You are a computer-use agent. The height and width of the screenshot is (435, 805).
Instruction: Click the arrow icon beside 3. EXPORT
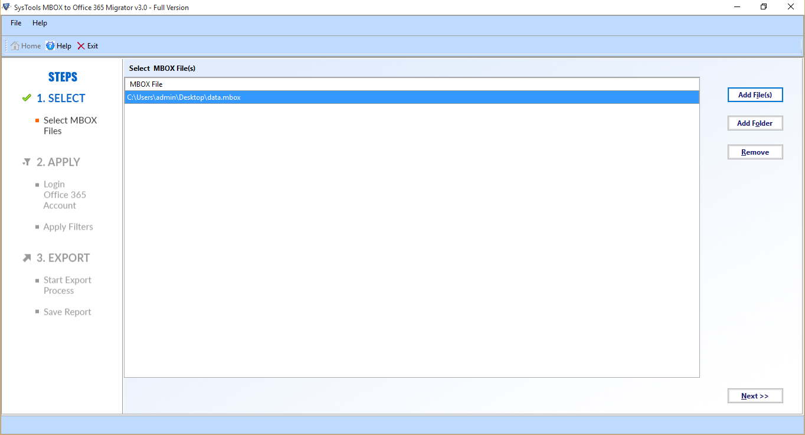[x=27, y=258]
